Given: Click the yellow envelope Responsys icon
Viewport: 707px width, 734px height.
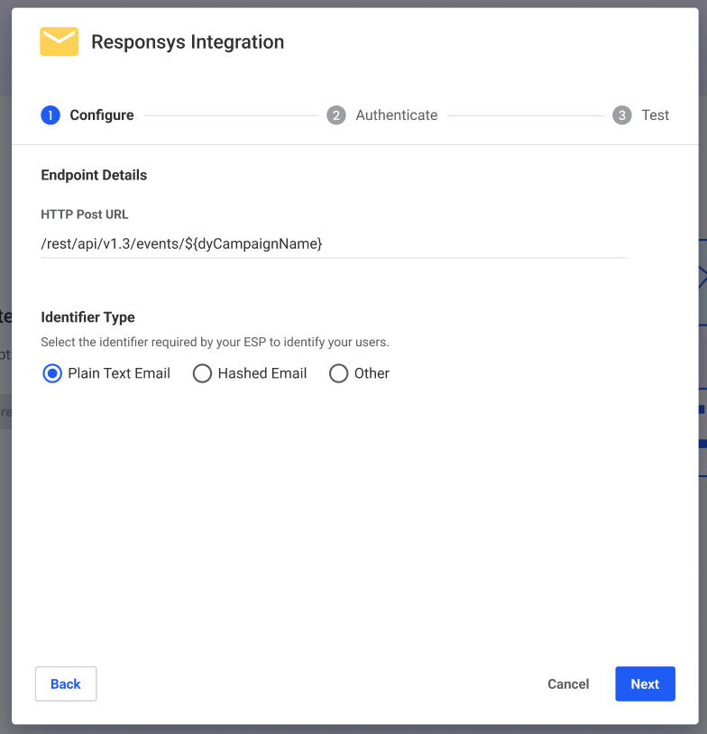Looking at the screenshot, I should pos(59,41).
